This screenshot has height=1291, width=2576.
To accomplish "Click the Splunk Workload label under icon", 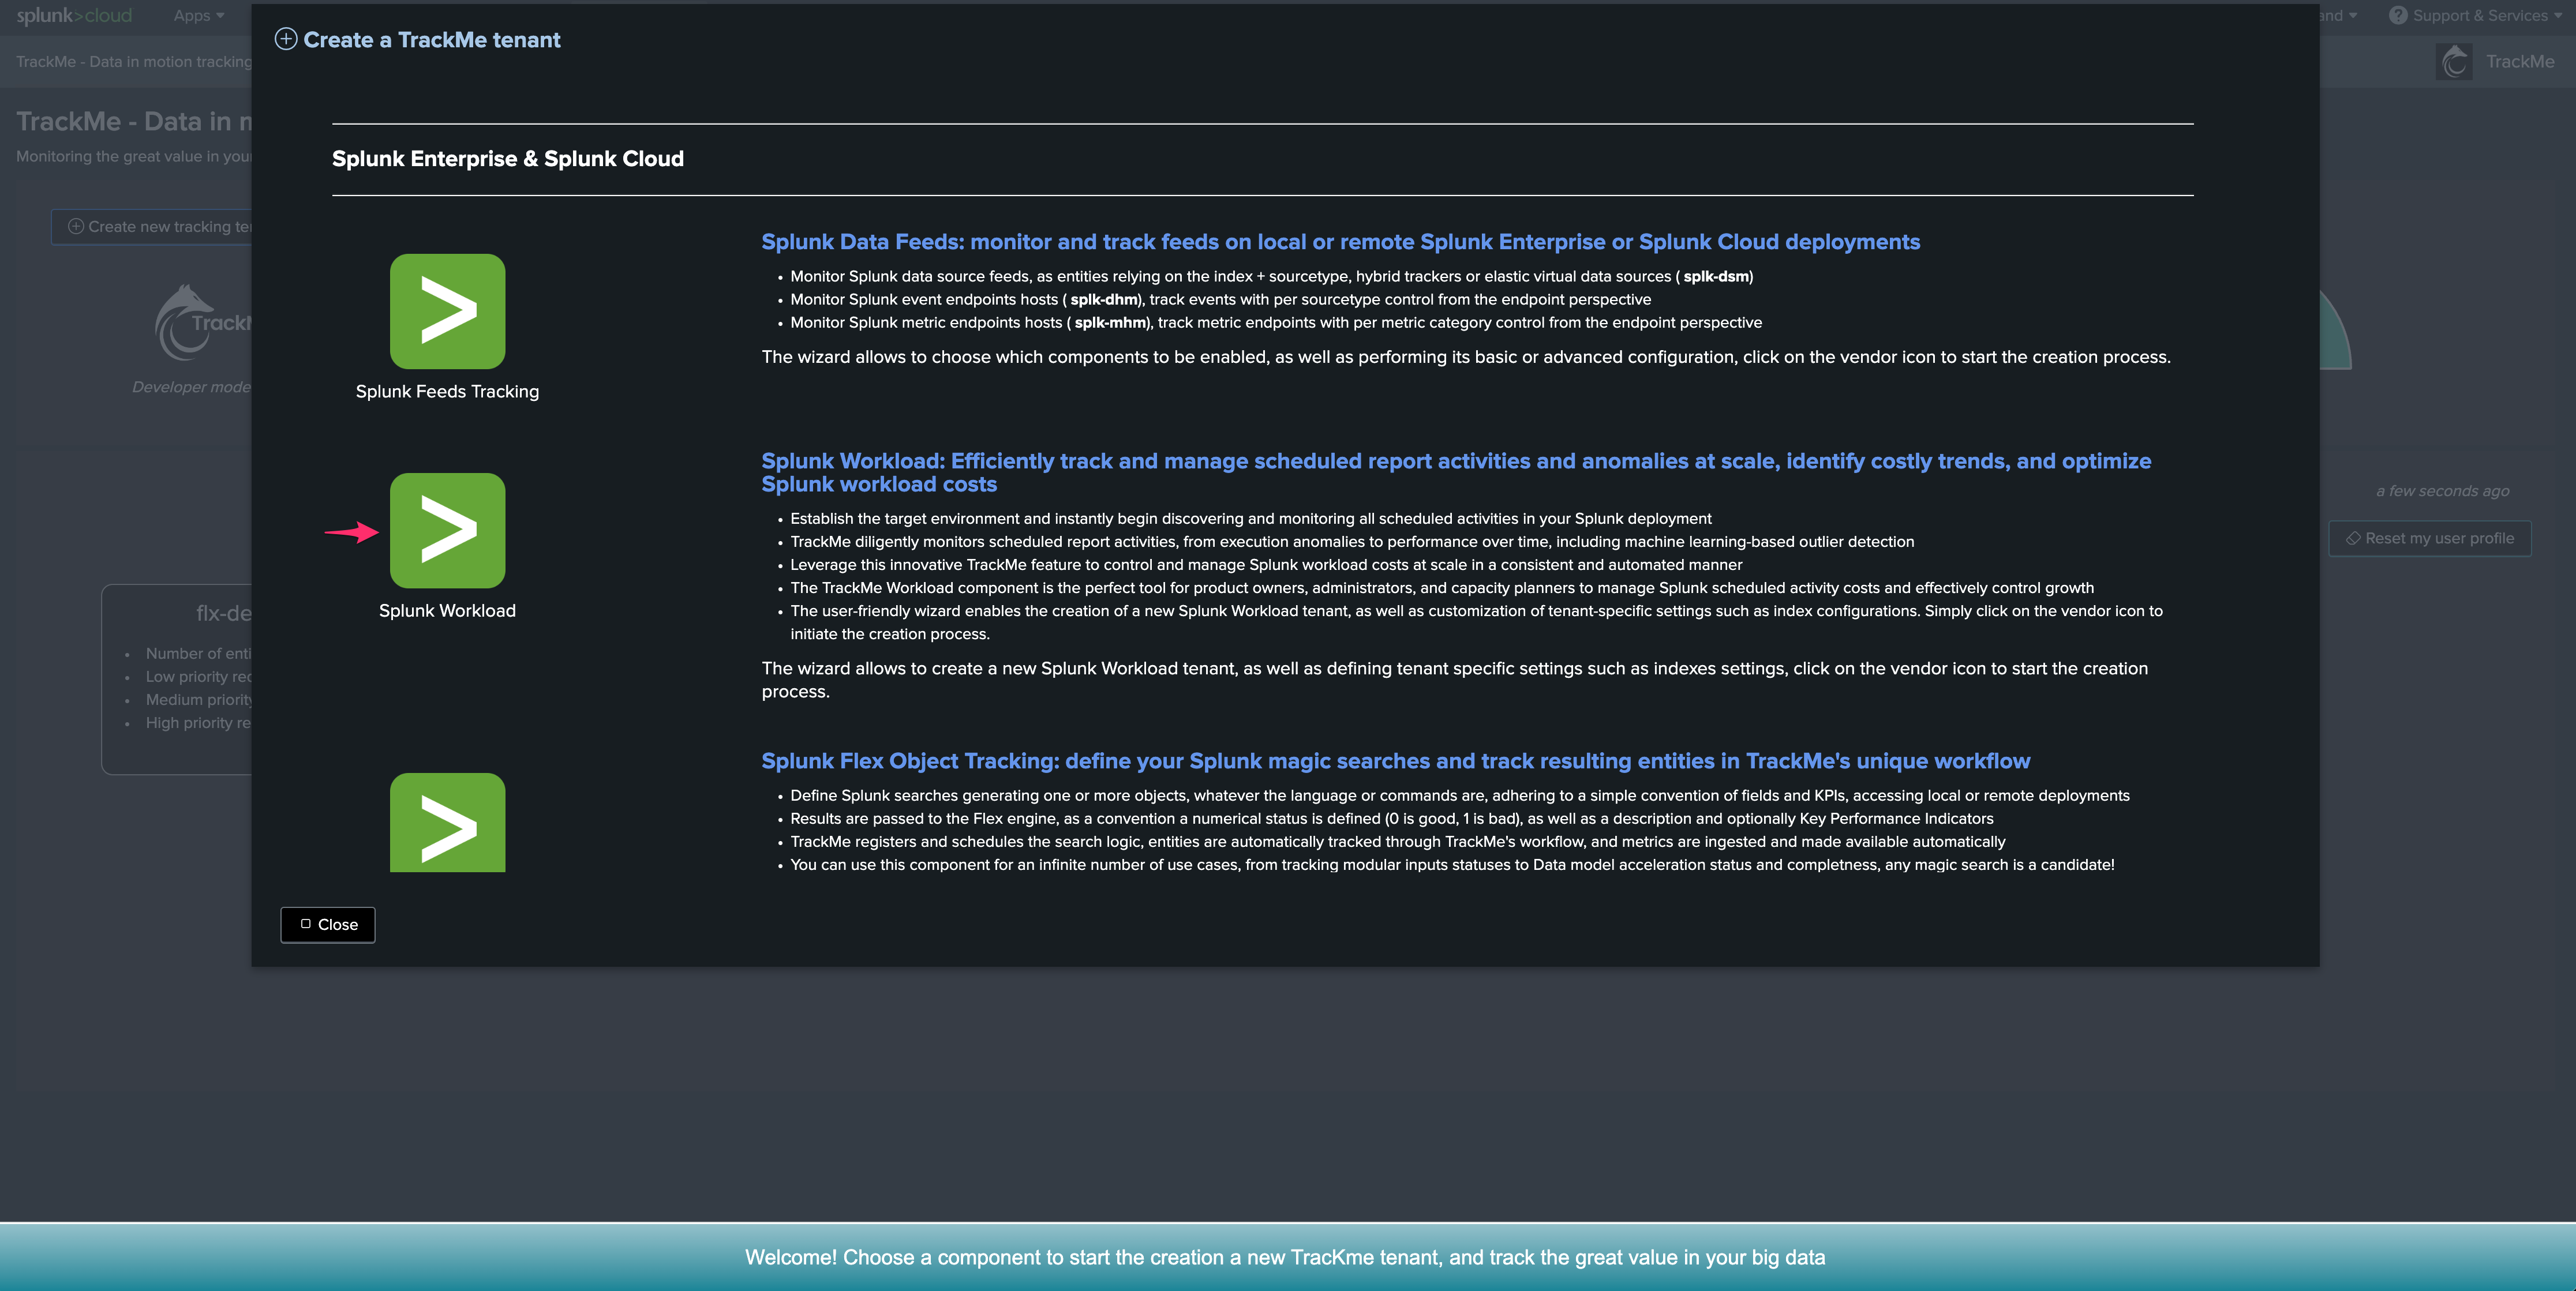I will (x=447, y=610).
